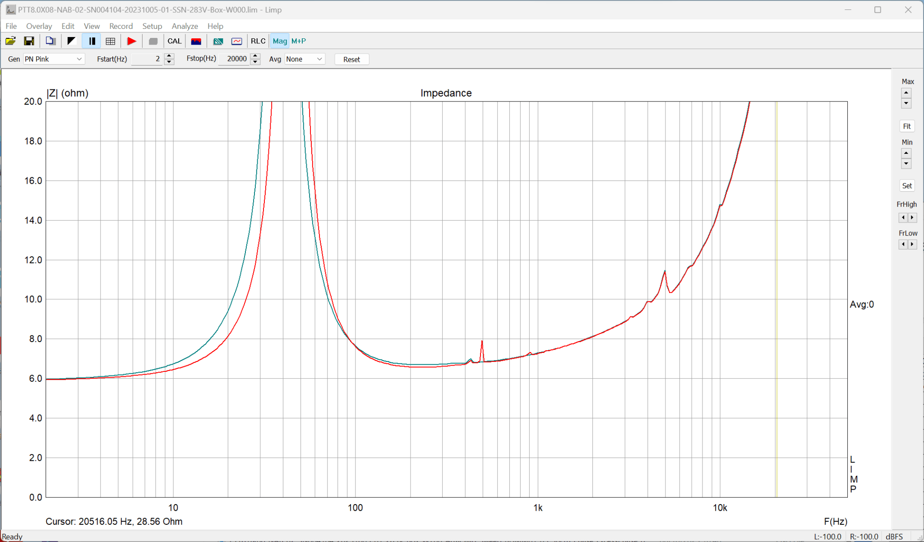
Task: Open the Record menu
Action: 121,26
